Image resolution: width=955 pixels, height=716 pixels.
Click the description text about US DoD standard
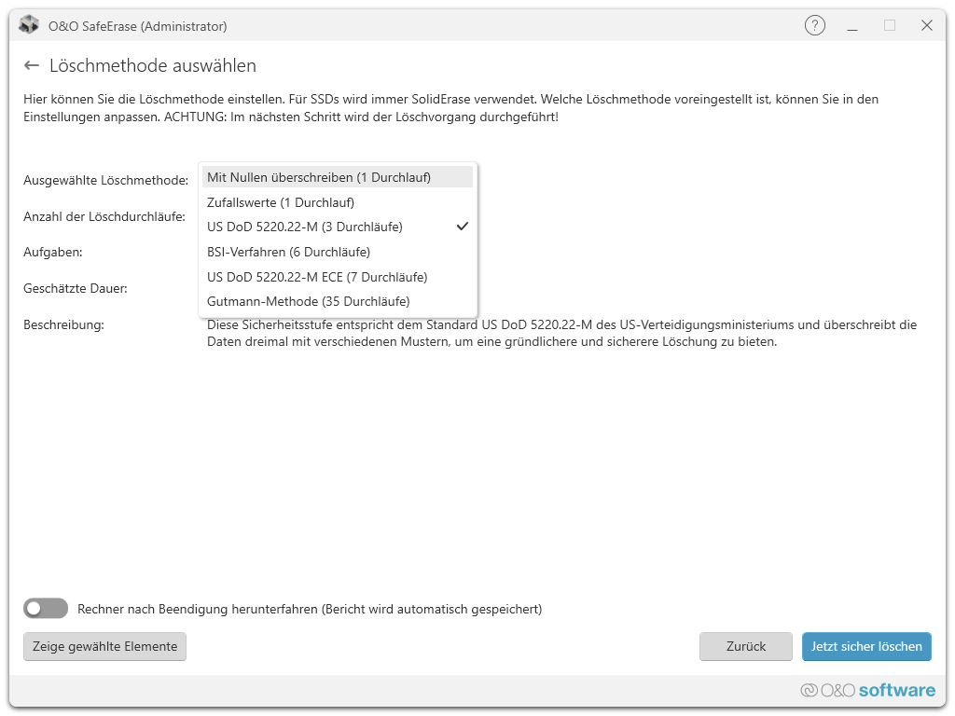coord(561,333)
